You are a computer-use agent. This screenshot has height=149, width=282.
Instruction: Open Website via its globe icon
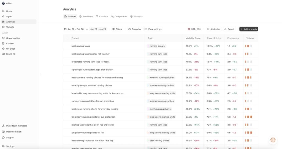(3, 27)
